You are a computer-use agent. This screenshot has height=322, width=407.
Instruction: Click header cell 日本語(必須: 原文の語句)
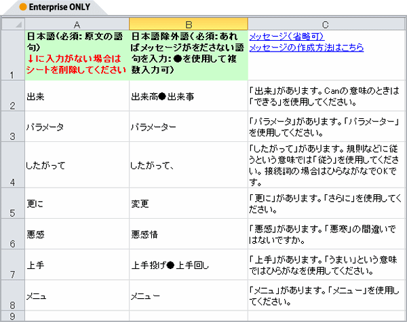click(77, 55)
